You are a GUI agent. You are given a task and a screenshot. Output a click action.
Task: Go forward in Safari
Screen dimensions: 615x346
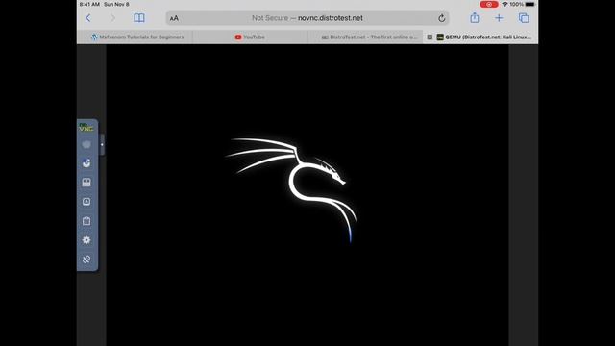[x=112, y=18]
